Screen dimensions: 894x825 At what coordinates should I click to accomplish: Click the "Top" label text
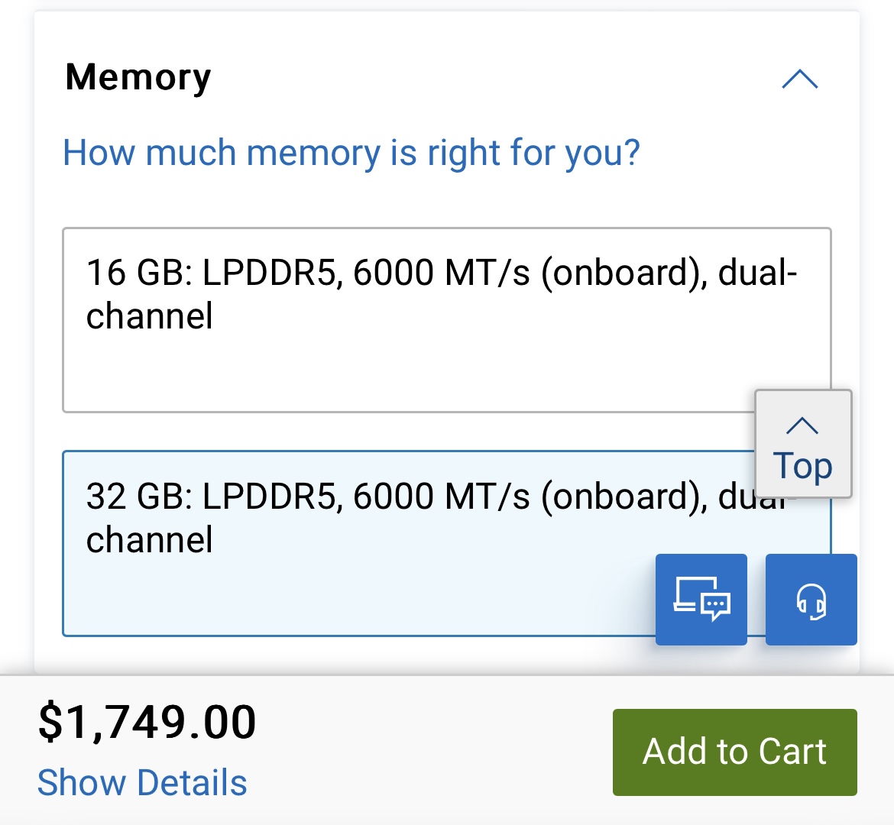pos(802,465)
